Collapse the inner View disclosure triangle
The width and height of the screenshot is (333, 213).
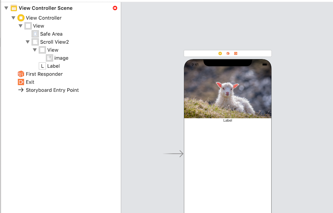[35, 50]
